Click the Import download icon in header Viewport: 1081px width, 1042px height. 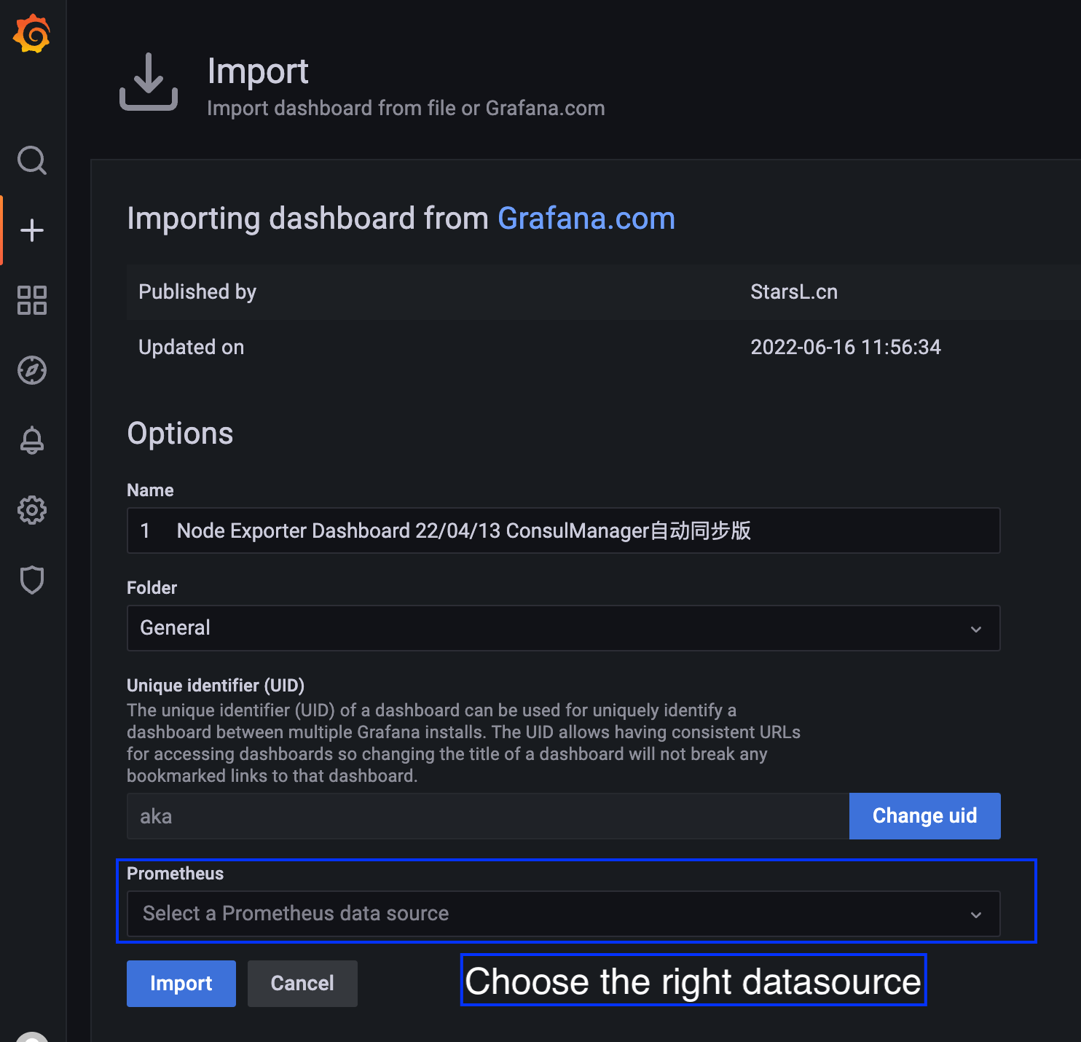[x=149, y=82]
